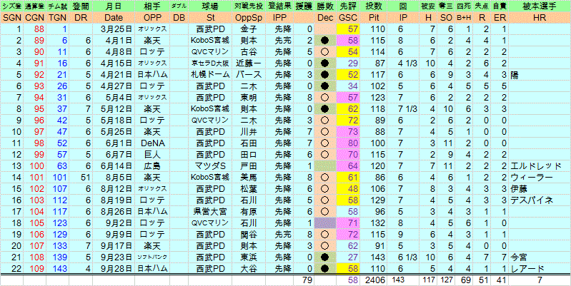Screen dimensions: 571x286
Task: Click the 球場 header cell
Action: [210, 6]
